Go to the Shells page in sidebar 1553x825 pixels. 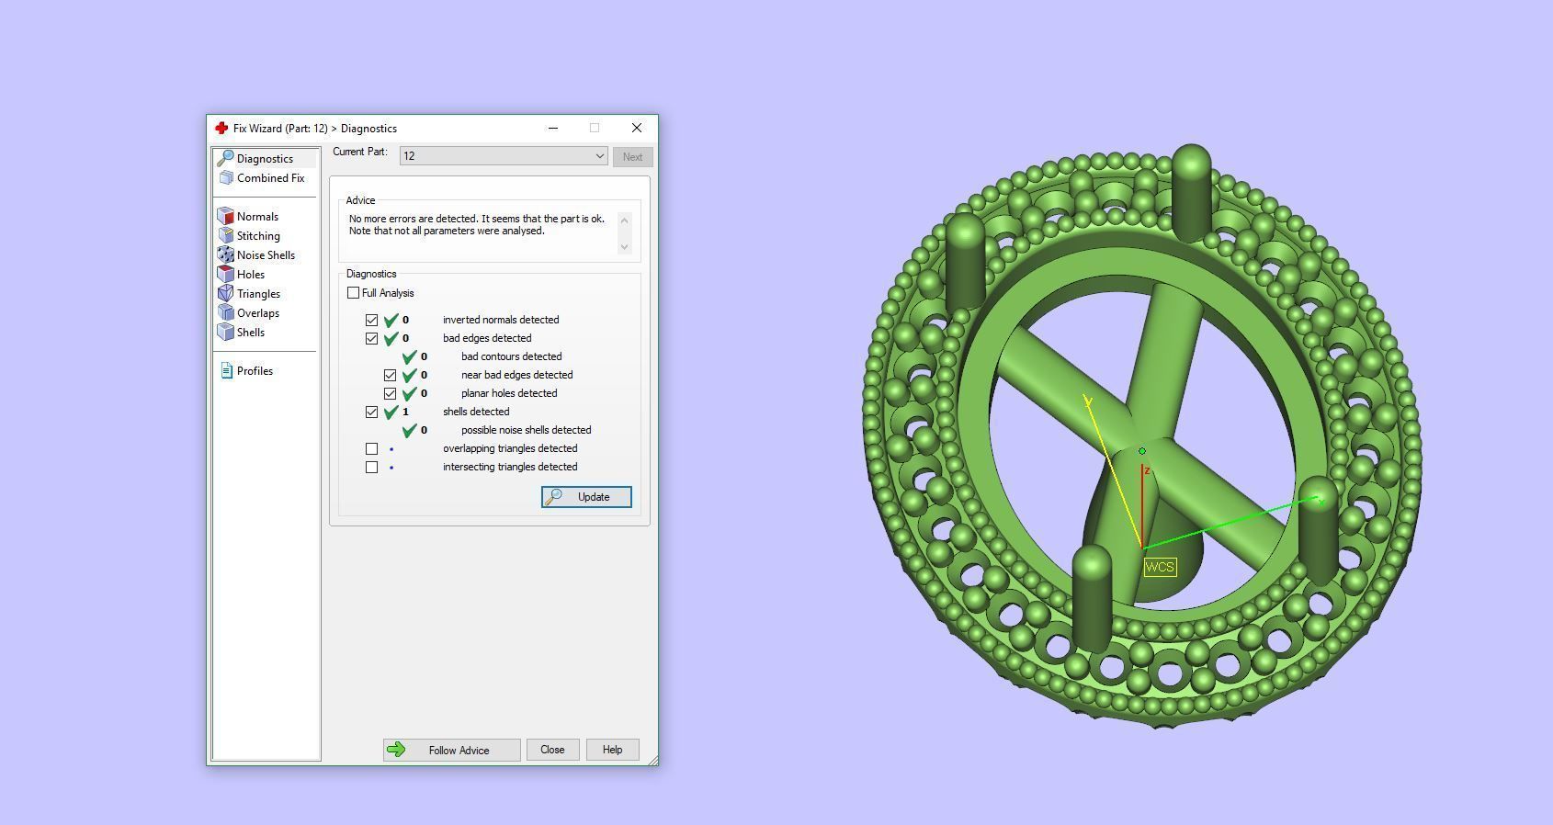pos(250,333)
